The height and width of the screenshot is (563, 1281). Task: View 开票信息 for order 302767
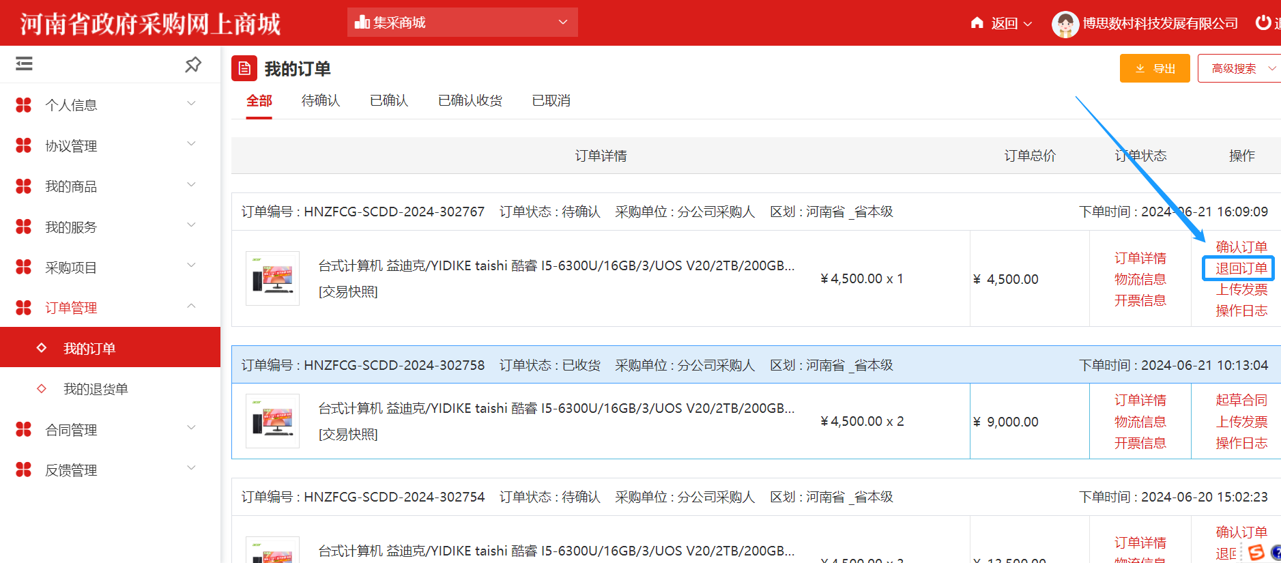pyautogui.click(x=1140, y=300)
